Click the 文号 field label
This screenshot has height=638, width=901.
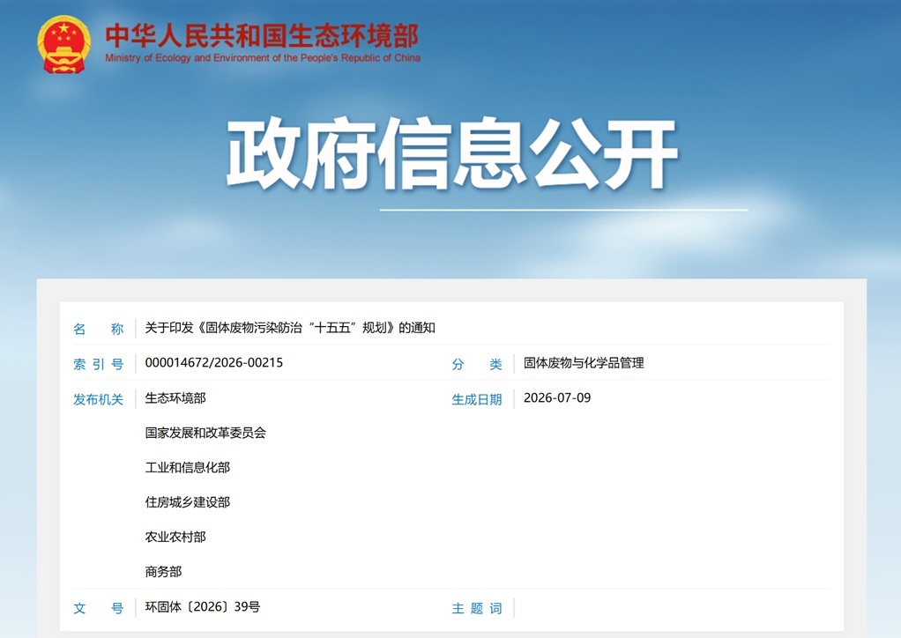pyautogui.click(x=98, y=608)
